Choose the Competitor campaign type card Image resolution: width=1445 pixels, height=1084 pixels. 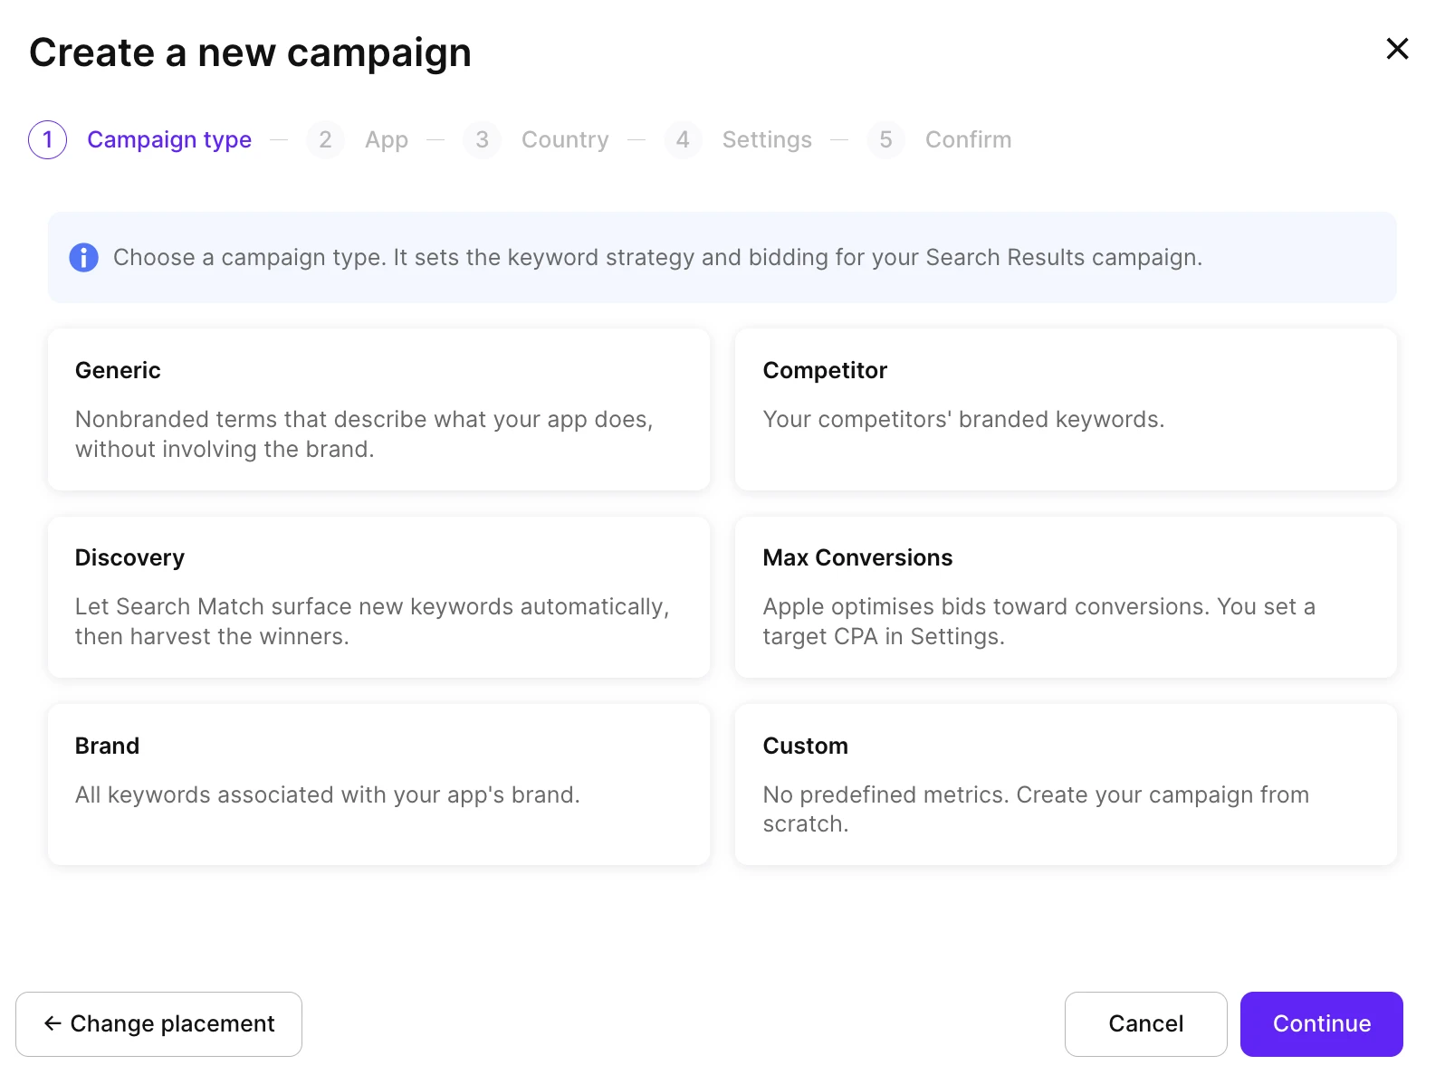click(x=1066, y=410)
